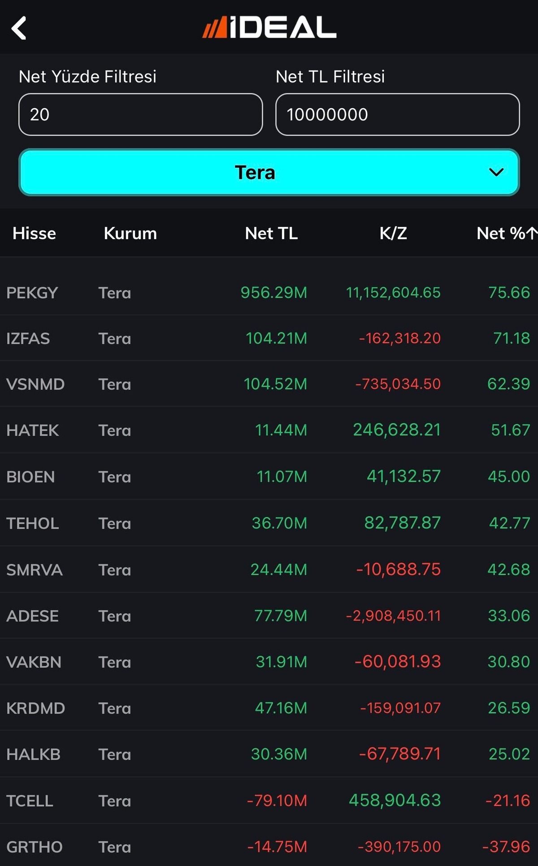Open the Tera institution dropdown
The image size is (538, 866).
click(269, 172)
